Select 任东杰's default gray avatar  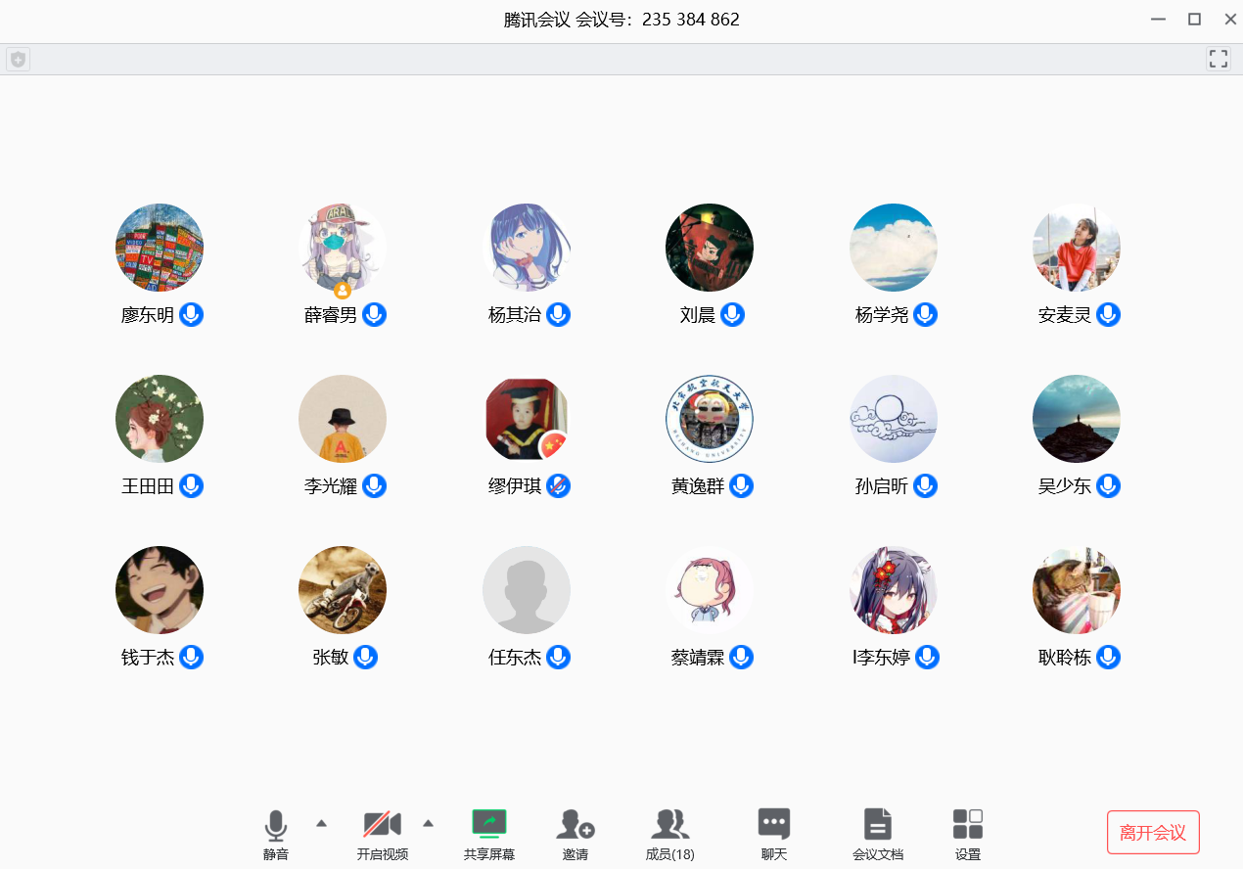[x=527, y=590]
